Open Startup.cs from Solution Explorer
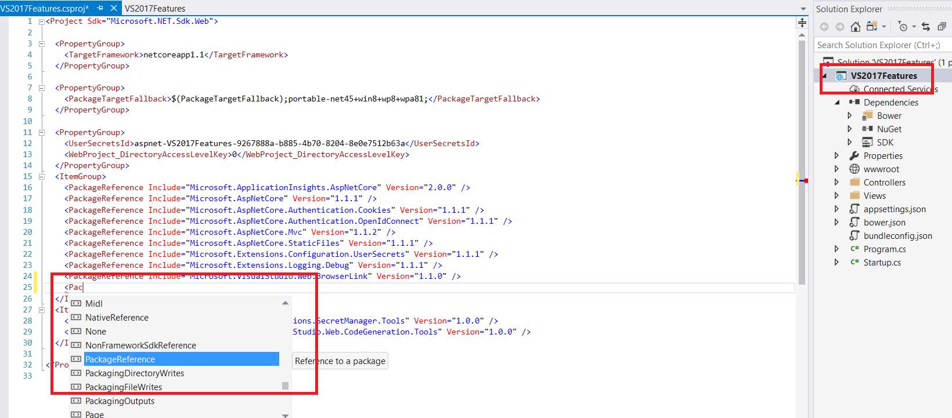This screenshot has width=952, height=418. 882,263
